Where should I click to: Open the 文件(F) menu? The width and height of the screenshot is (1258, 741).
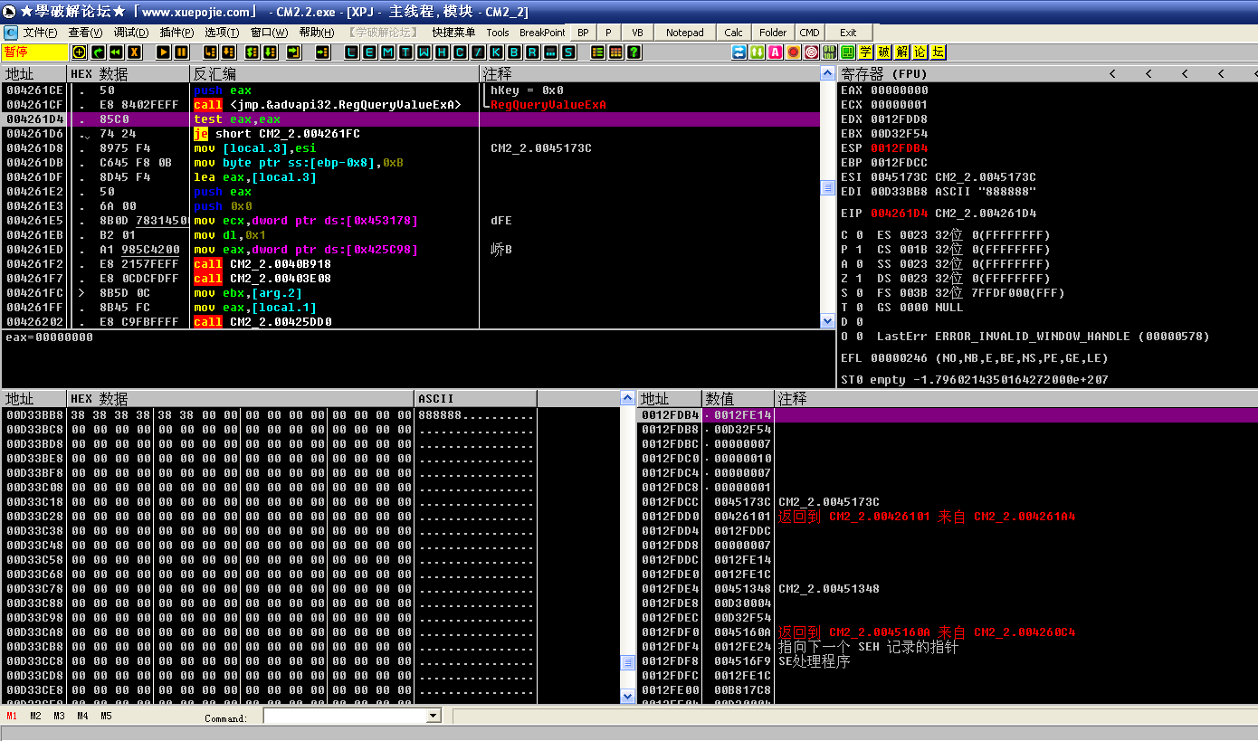tap(40, 32)
